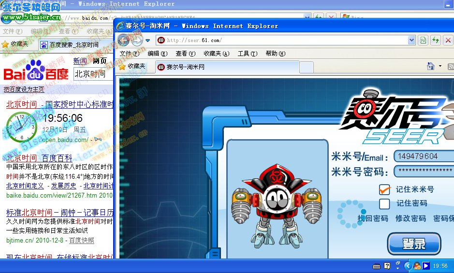Click the IE icon in Seer title bar
454x273 pixels.
tap(120, 26)
